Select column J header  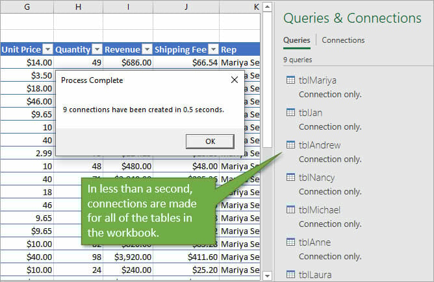pos(186,6)
